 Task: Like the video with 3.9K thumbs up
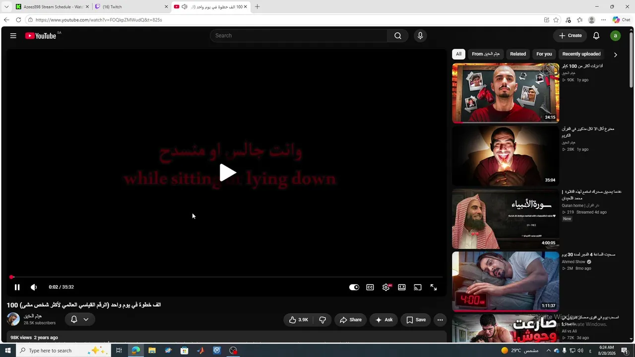pyautogui.click(x=299, y=320)
